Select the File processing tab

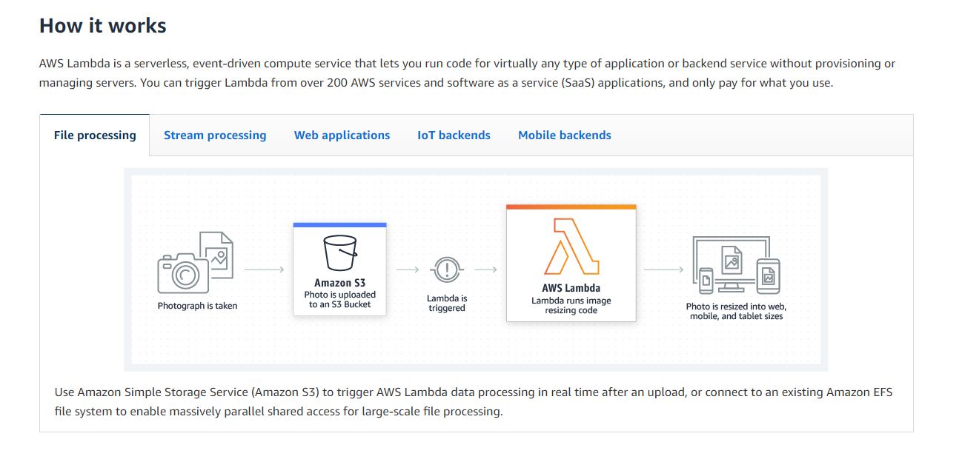pos(95,135)
